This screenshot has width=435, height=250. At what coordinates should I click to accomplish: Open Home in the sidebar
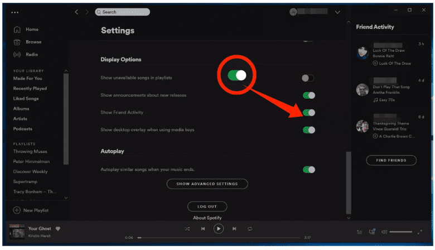click(32, 29)
